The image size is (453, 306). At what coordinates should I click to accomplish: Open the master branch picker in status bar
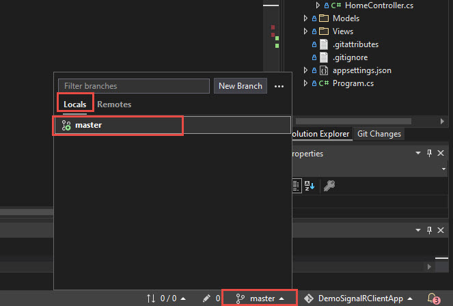[260, 298]
